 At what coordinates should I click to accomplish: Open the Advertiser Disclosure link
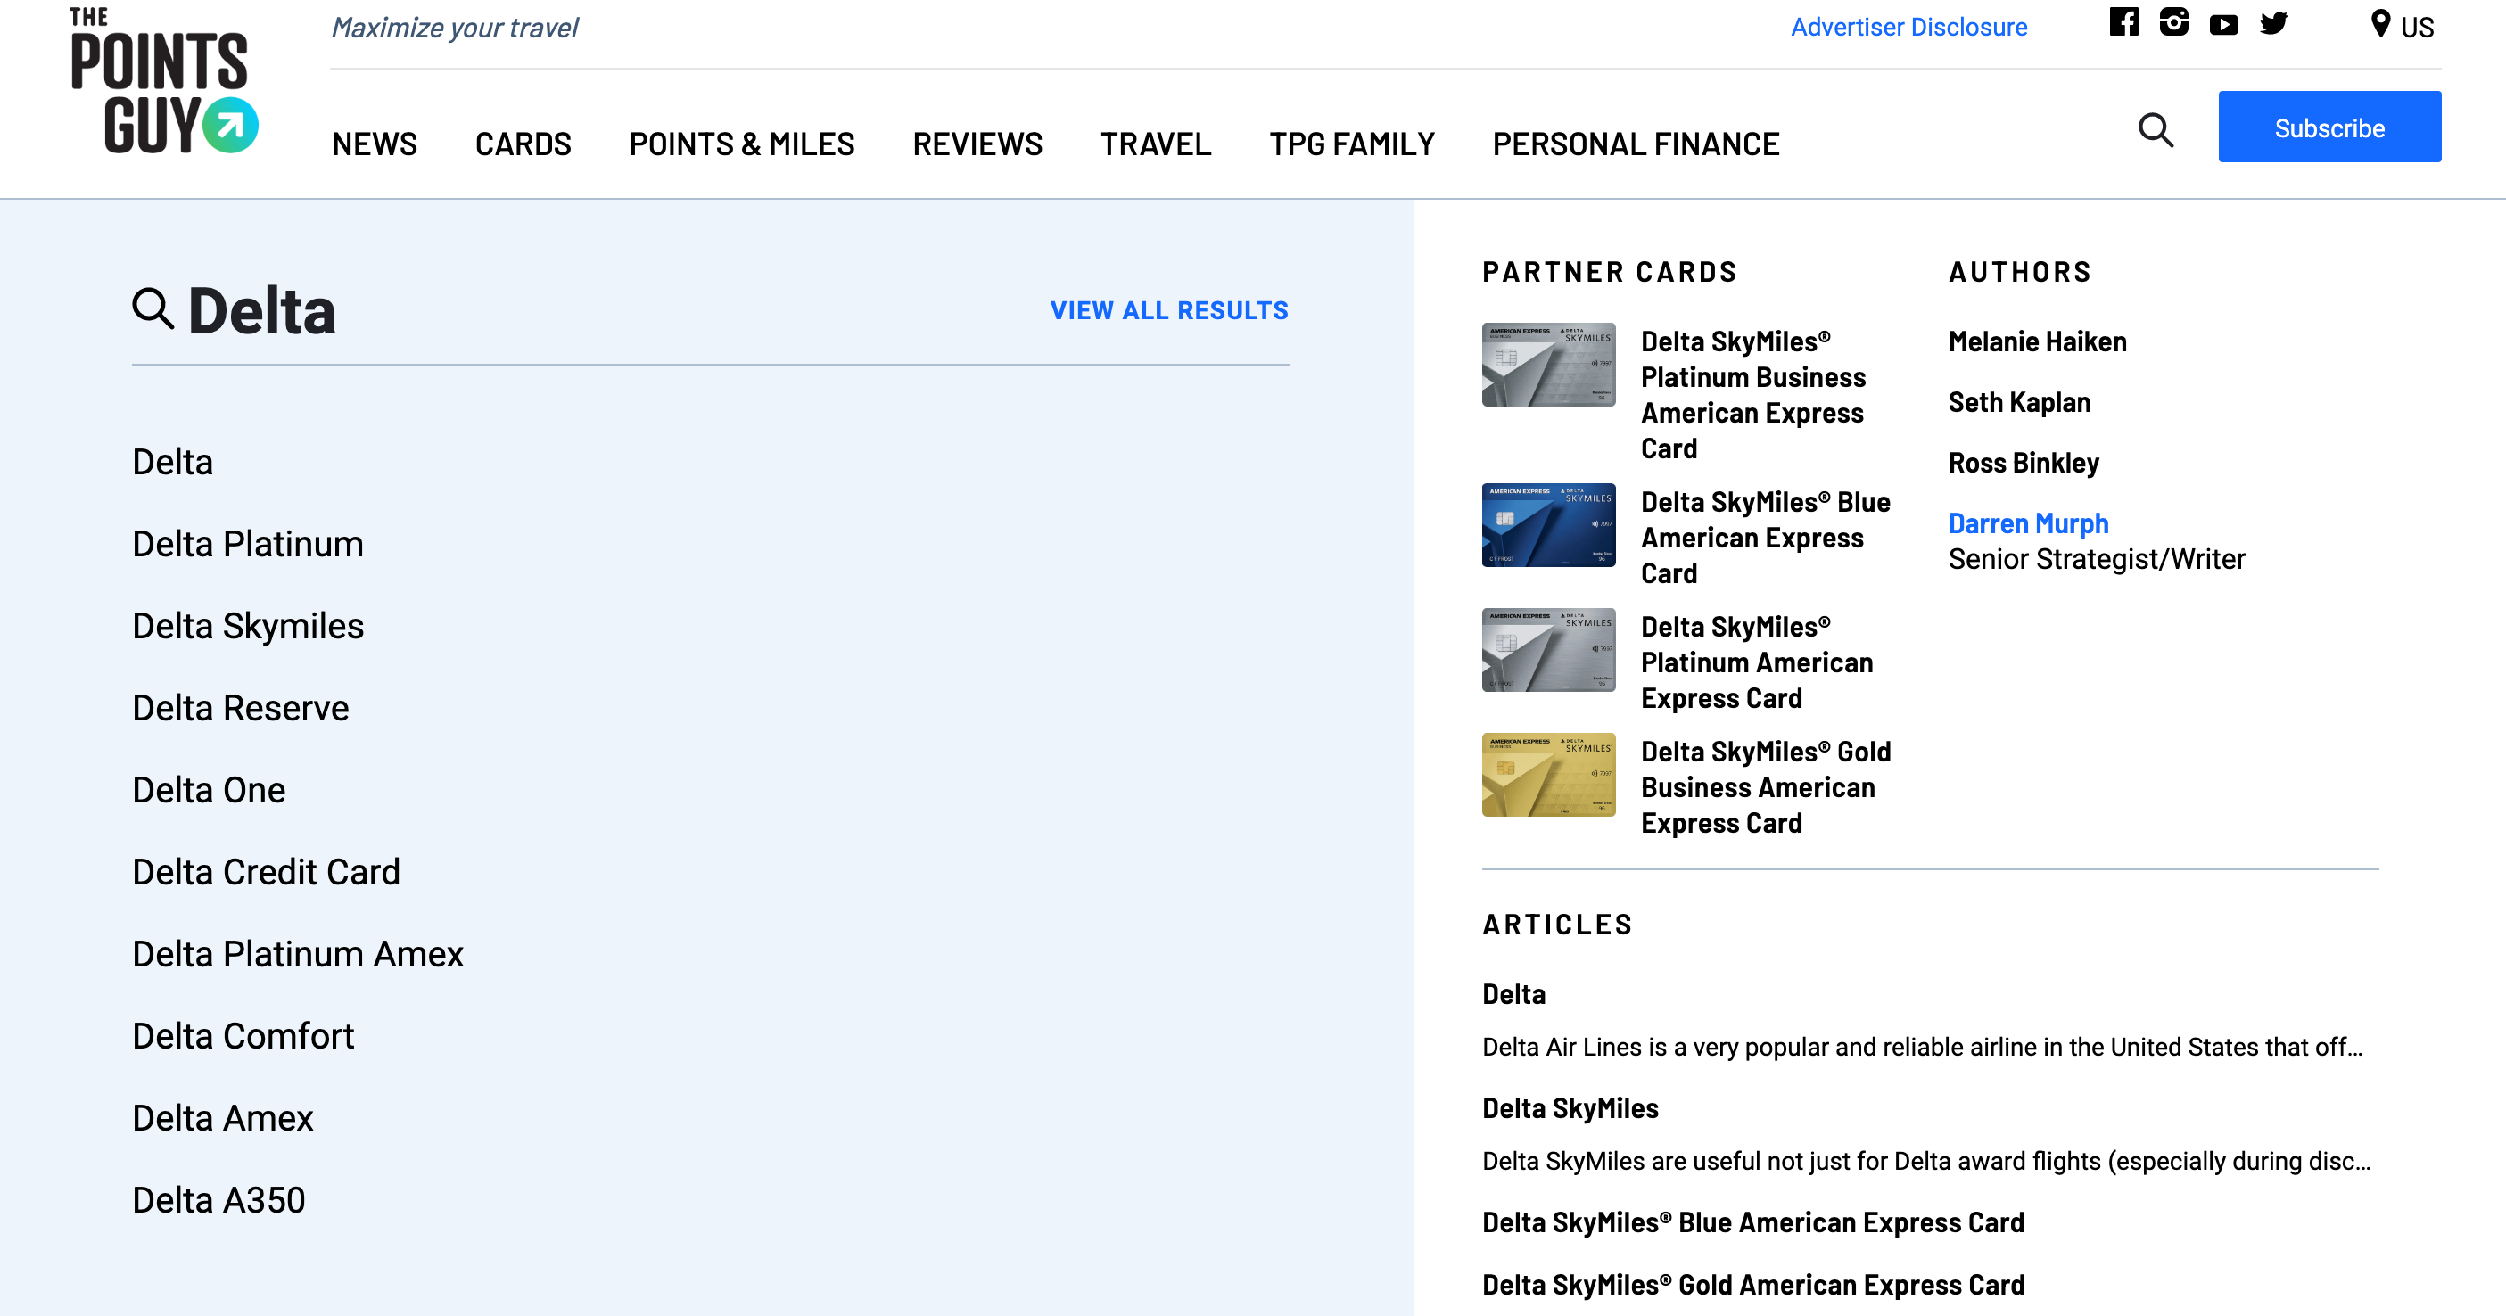pyautogui.click(x=1908, y=28)
